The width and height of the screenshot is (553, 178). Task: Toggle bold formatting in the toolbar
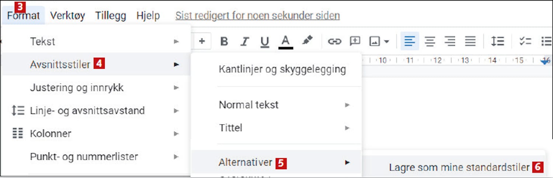[x=224, y=41]
